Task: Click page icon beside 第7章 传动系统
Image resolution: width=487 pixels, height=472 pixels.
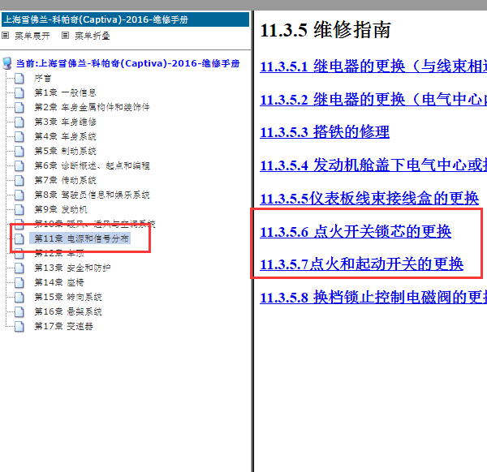Action: [x=19, y=180]
